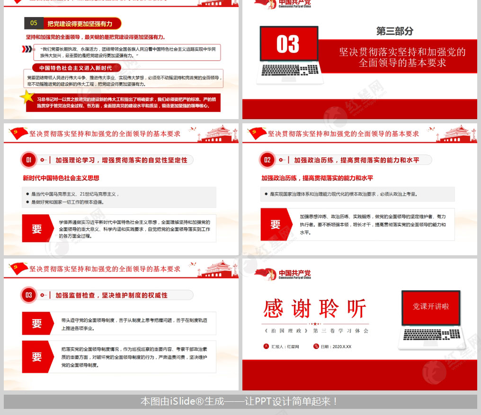The image size is (481, 415).
Task: Click the 03 numbered circle badge
Action: click(28, 295)
